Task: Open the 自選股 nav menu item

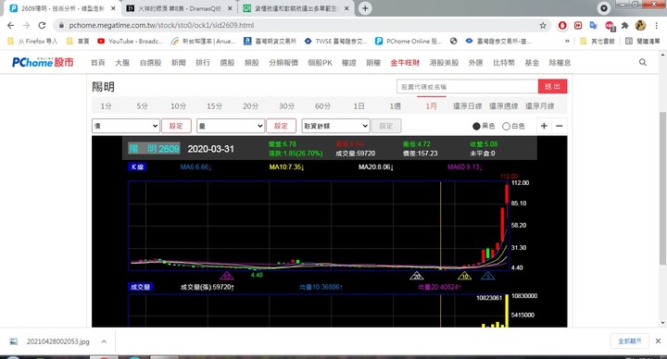Action: click(151, 62)
